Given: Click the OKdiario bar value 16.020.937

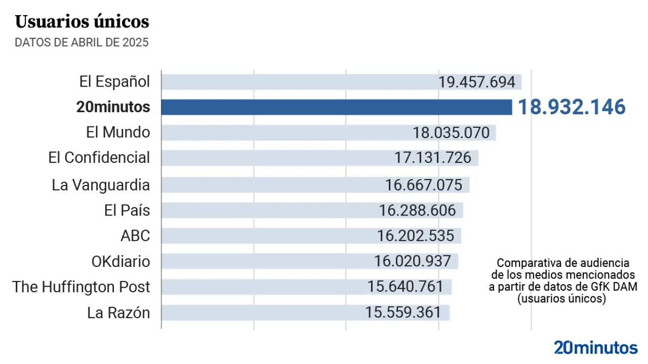Looking at the screenshot, I should coord(413,261).
